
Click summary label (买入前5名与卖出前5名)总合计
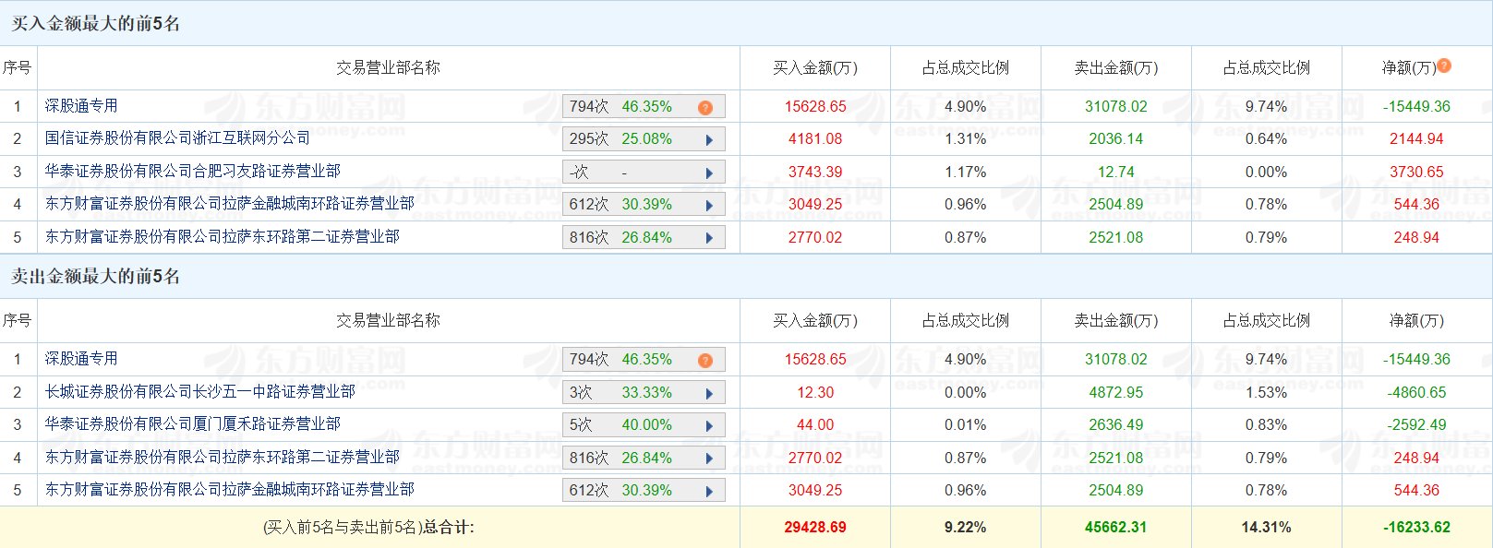tap(368, 528)
